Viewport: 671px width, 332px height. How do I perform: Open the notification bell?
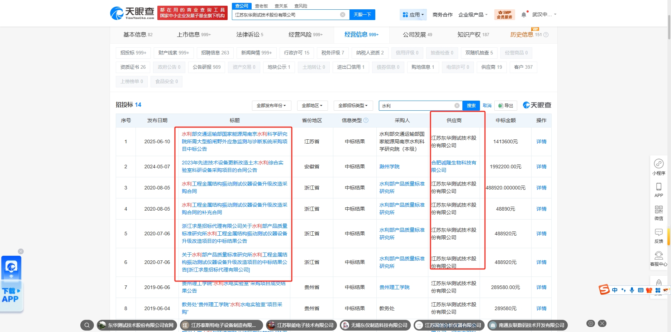tap(524, 15)
